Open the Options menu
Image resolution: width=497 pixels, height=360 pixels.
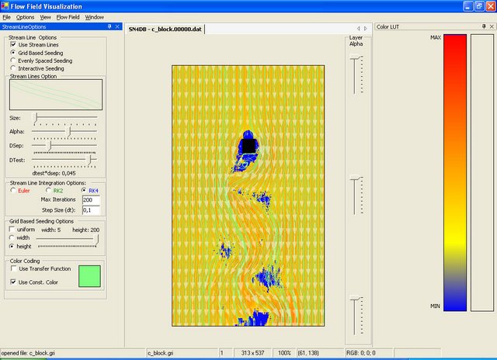click(26, 16)
